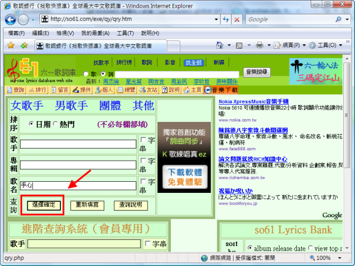
Task: Click the browser Back arrow button
Action: click(x=11, y=20)
